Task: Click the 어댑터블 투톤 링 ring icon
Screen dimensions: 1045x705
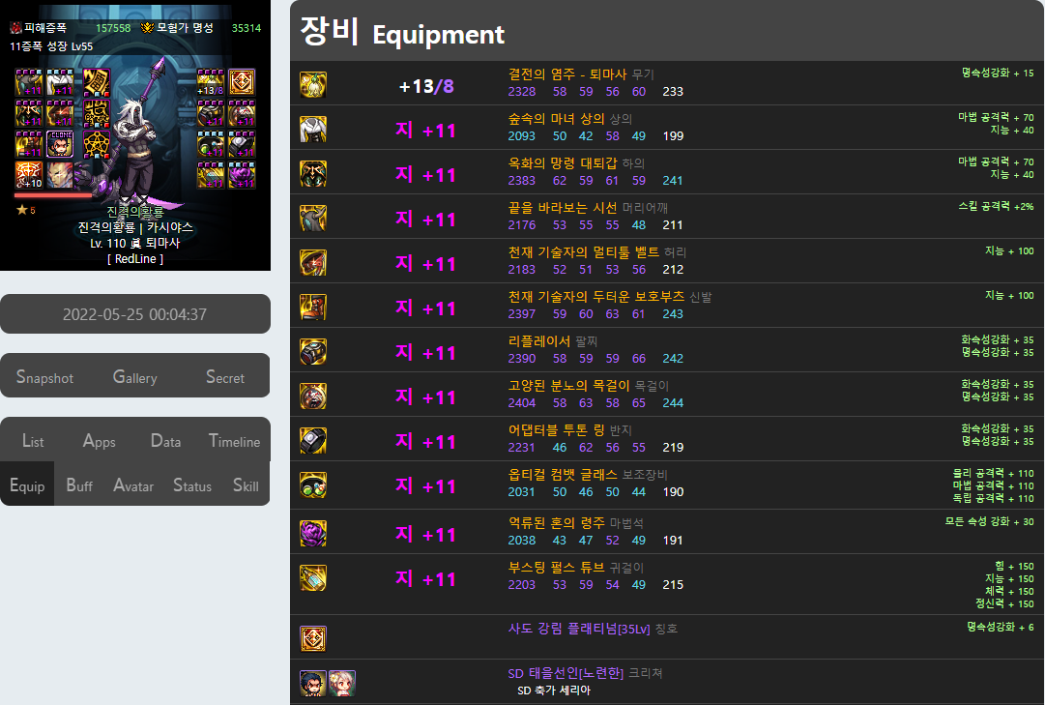Action: point(312,441)
